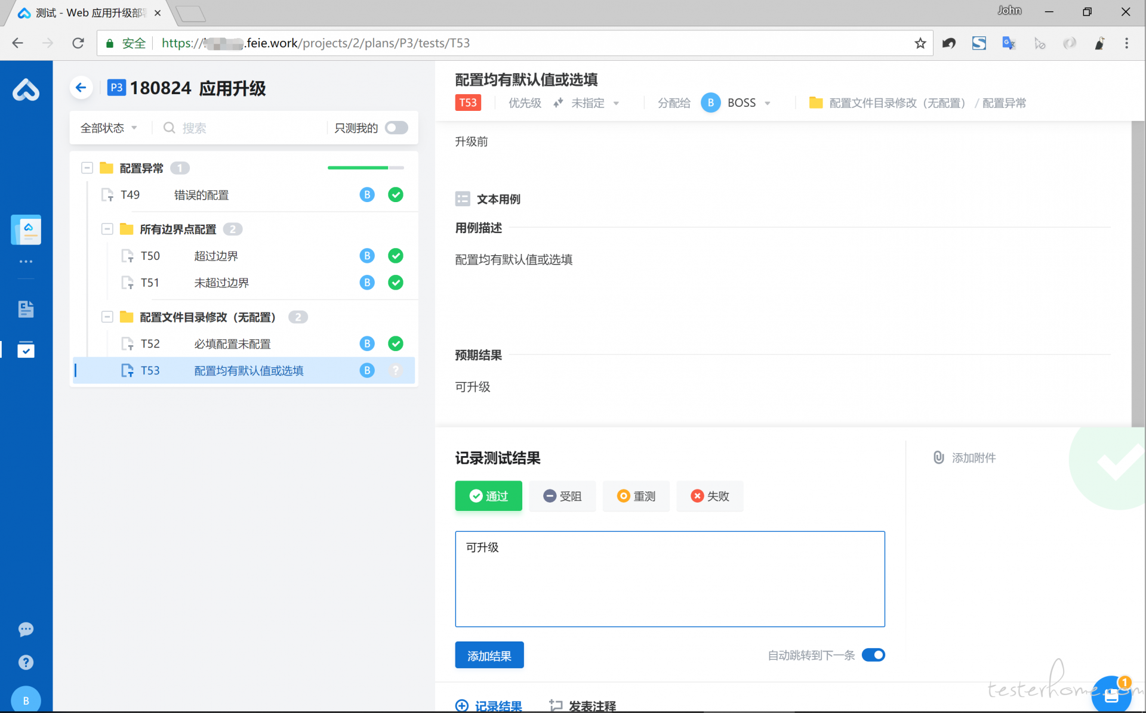Image resolution: width=1146 pixels, height=713 pixels.
Task: Open the documents icon in left sidebar
Action: 26,309
